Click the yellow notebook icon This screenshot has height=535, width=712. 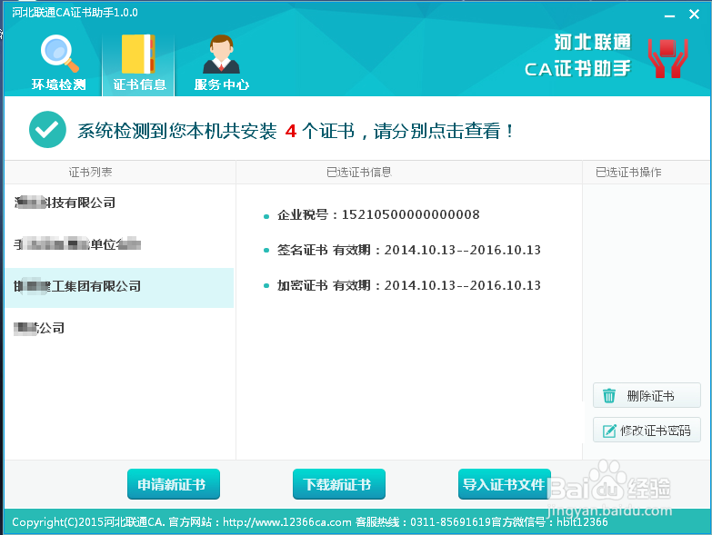(x=138, y=54)
